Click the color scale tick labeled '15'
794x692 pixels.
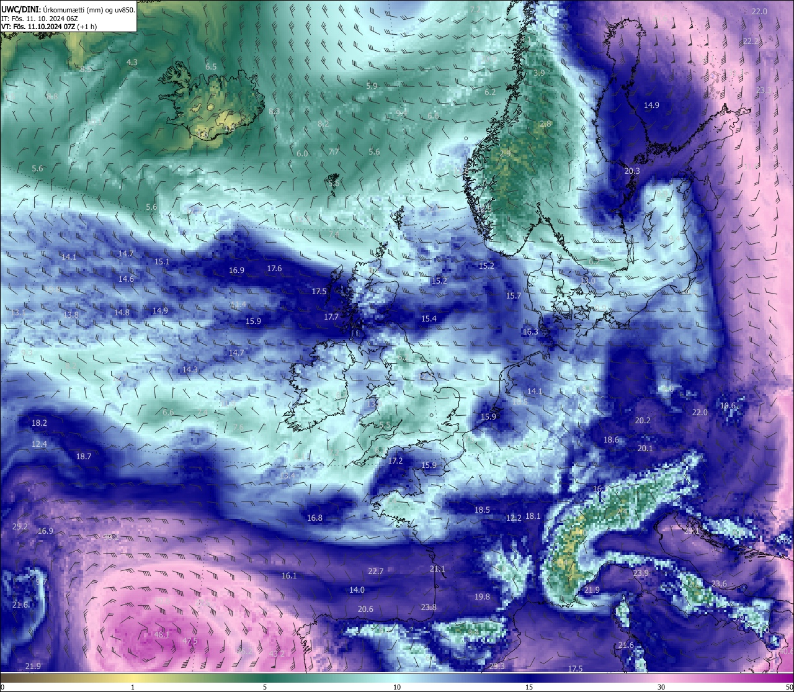point(529,687)
